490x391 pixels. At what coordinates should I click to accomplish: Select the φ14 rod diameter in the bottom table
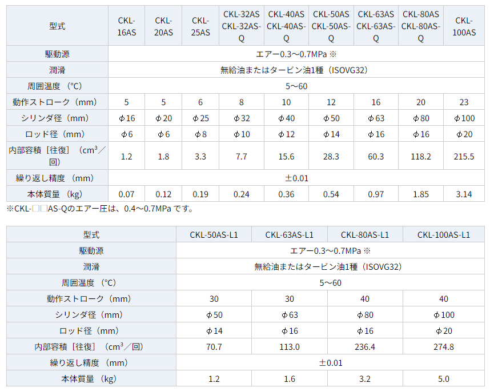point(214,330)
